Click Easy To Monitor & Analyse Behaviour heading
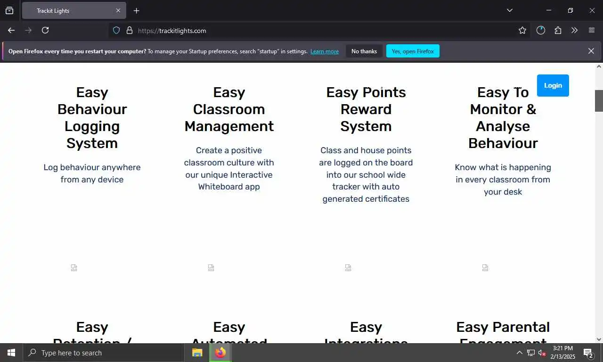603x362 pixels. tap(503, 118)
